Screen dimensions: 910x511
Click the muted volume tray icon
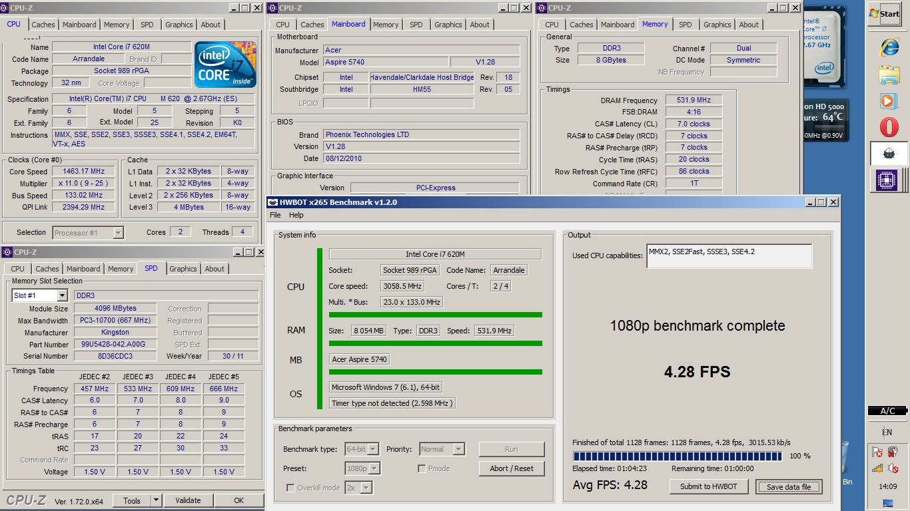893,468
